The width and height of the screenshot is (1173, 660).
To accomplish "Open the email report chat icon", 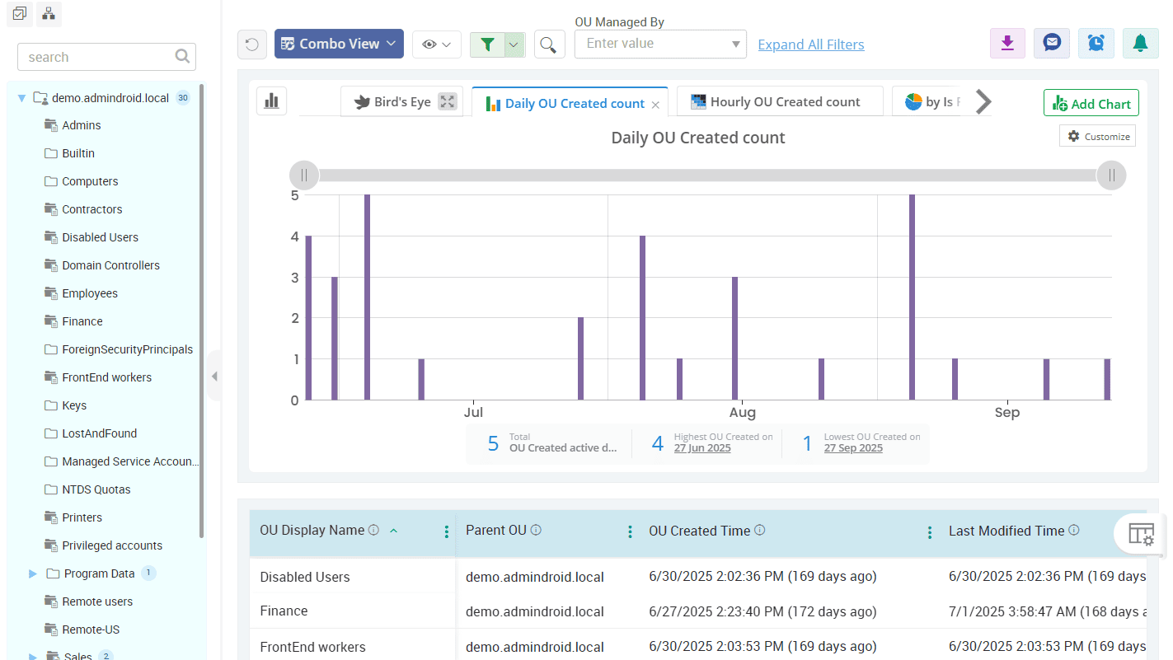I will (1052, 44).
